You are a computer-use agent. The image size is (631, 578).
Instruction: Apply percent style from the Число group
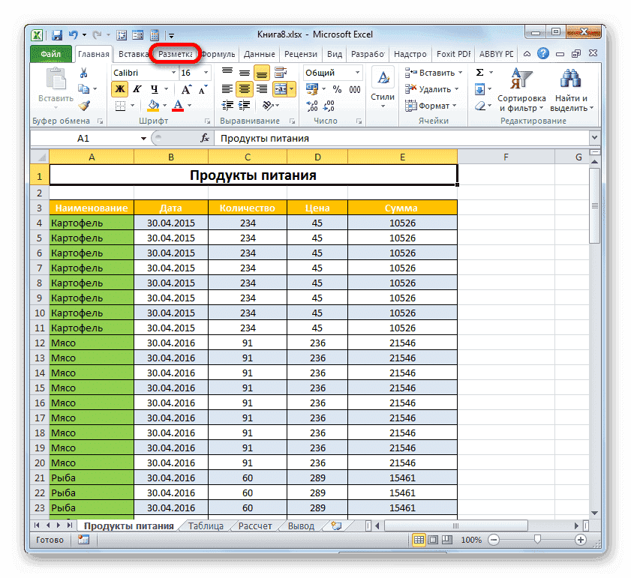(337, 88)
